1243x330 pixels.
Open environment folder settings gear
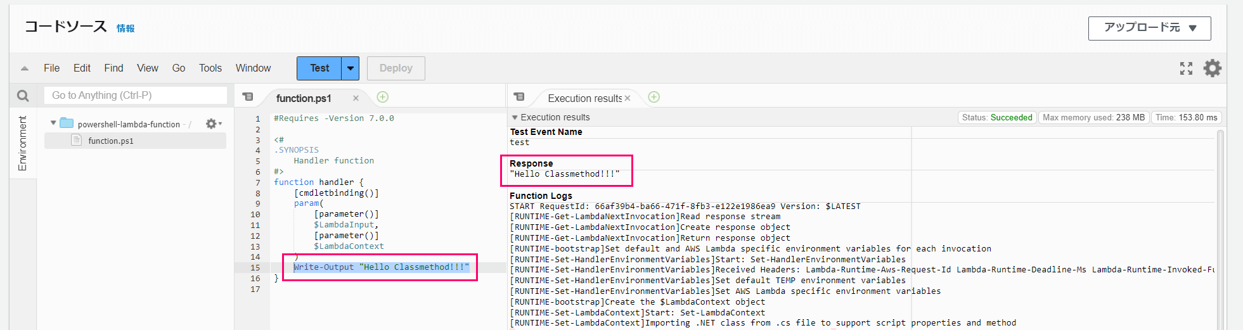[x=212, y=124]
